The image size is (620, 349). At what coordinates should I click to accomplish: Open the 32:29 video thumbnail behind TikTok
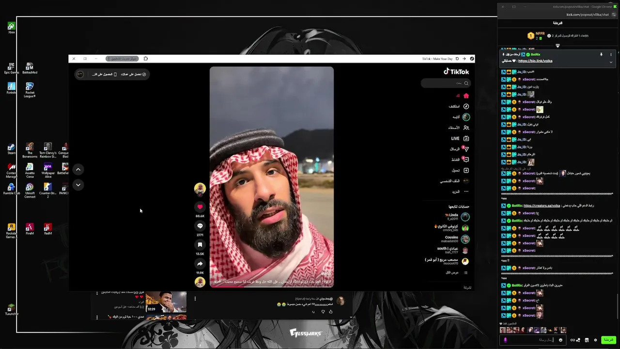pos(166,302)
